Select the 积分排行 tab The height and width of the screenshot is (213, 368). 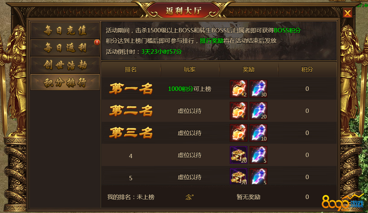point(65,82)
